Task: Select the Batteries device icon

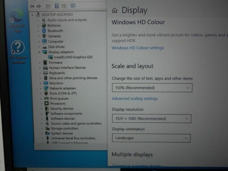Action: (x=44, y=25)
